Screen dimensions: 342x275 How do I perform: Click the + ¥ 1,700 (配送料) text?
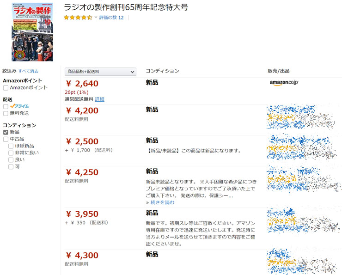pos(89,150)
